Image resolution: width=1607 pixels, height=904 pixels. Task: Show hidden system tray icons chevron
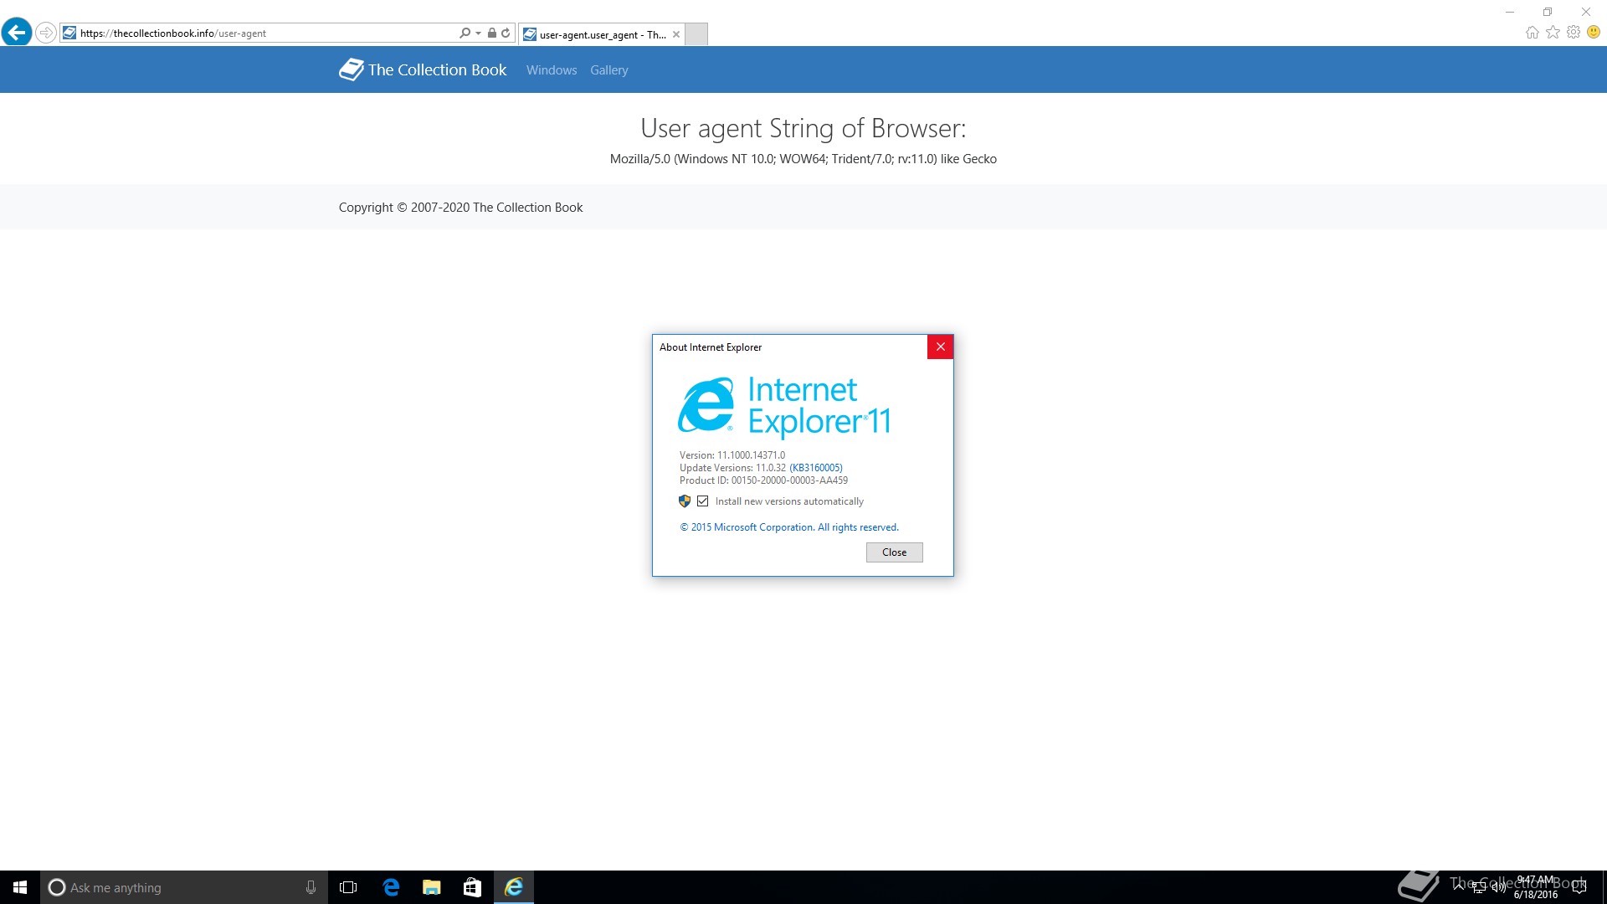(x=1459, y=886)
